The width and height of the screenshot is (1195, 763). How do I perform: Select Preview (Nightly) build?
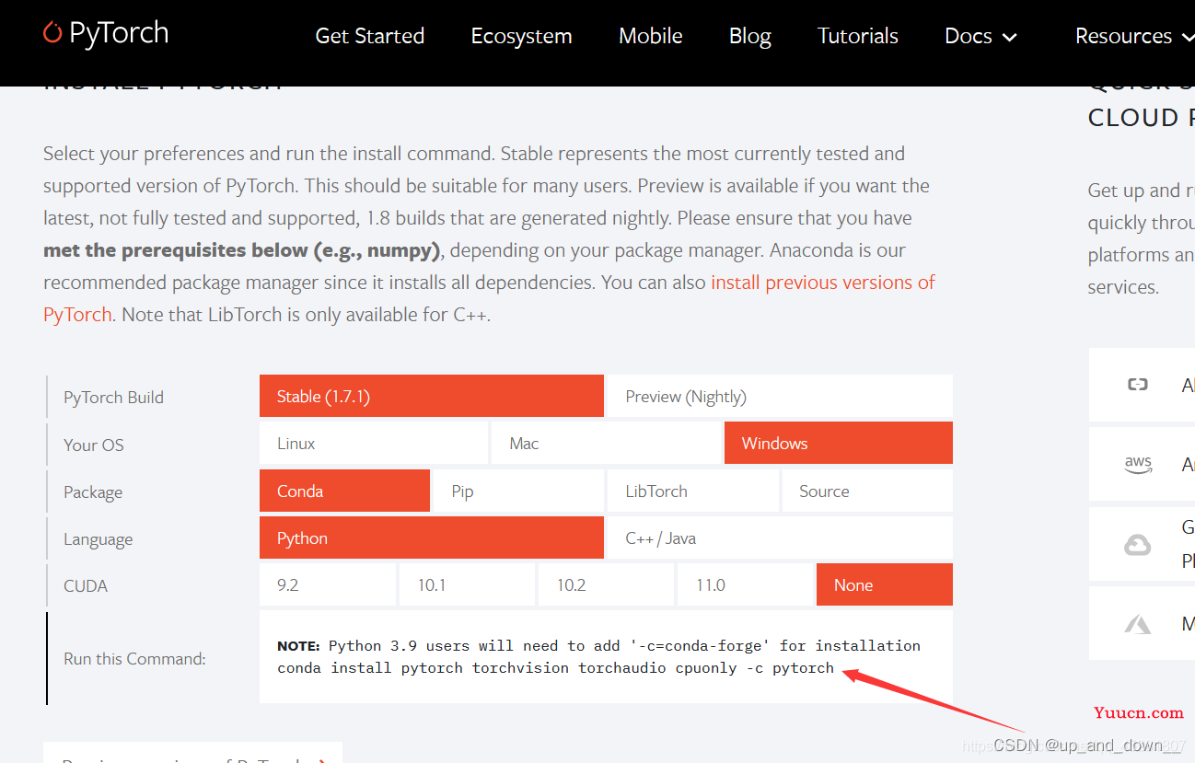click(x=780, y=396)
